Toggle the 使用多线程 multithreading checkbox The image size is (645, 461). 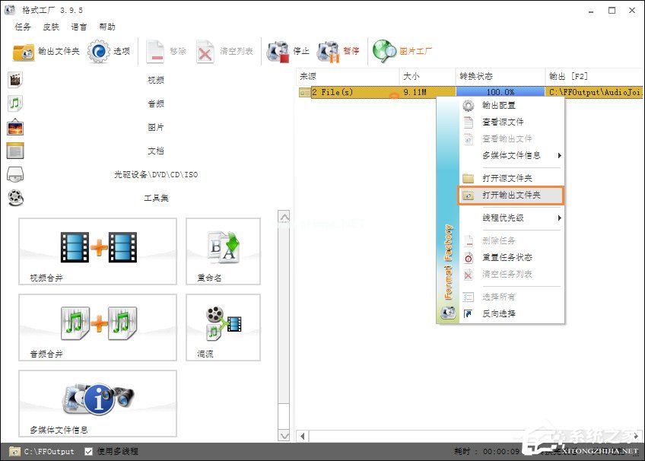click(x=89, y=450)
